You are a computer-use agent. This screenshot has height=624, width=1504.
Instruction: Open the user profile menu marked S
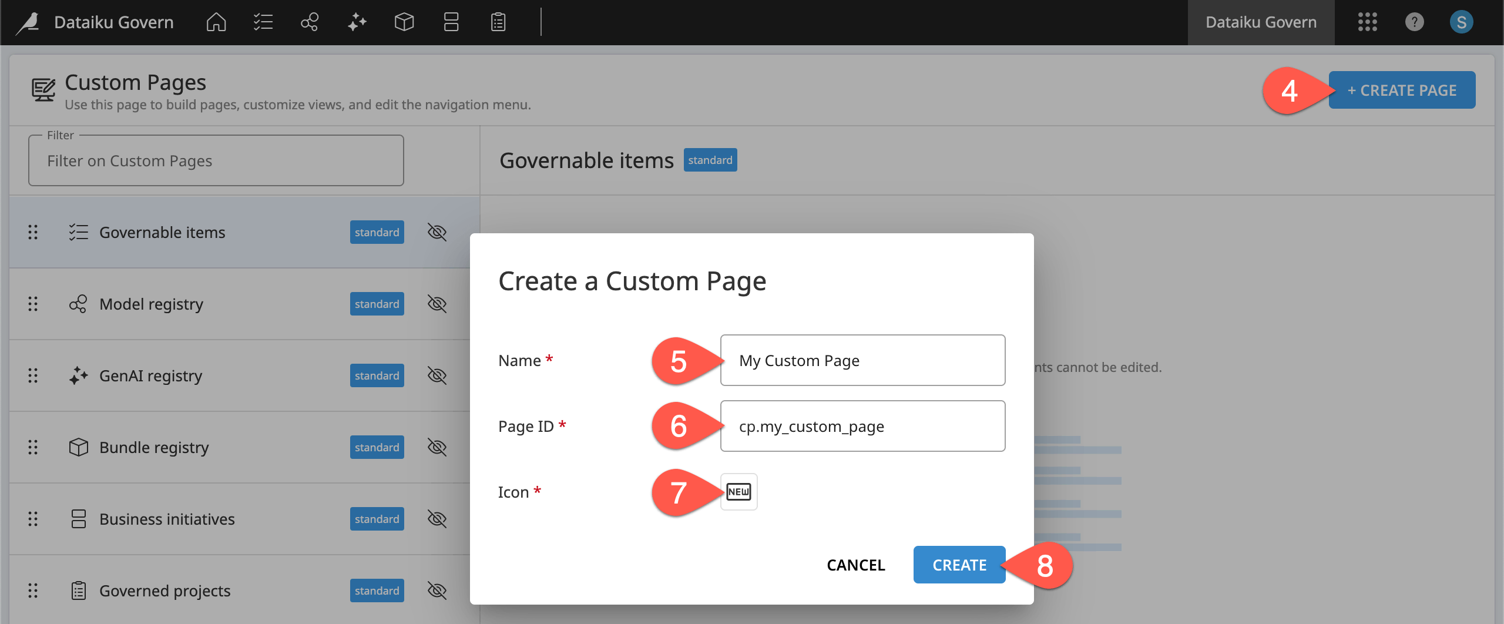[1461, 22]
